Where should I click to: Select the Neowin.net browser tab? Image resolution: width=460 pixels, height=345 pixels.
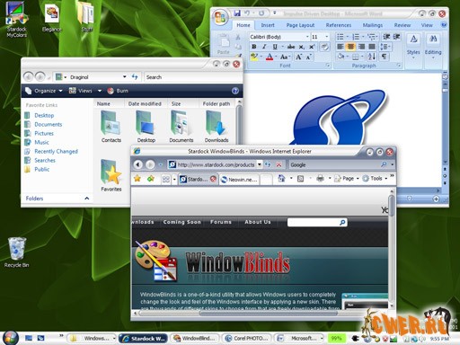(x=239, y=180)
